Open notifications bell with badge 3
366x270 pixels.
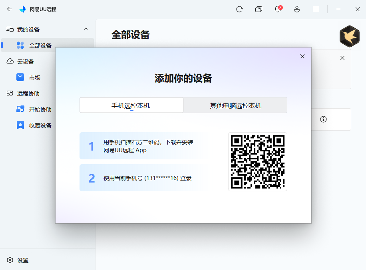click(x=278, y=9)
